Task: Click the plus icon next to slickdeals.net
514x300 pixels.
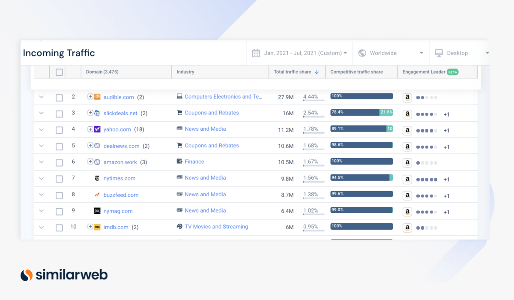Action: pyautogui.click(x=90, y=113)
